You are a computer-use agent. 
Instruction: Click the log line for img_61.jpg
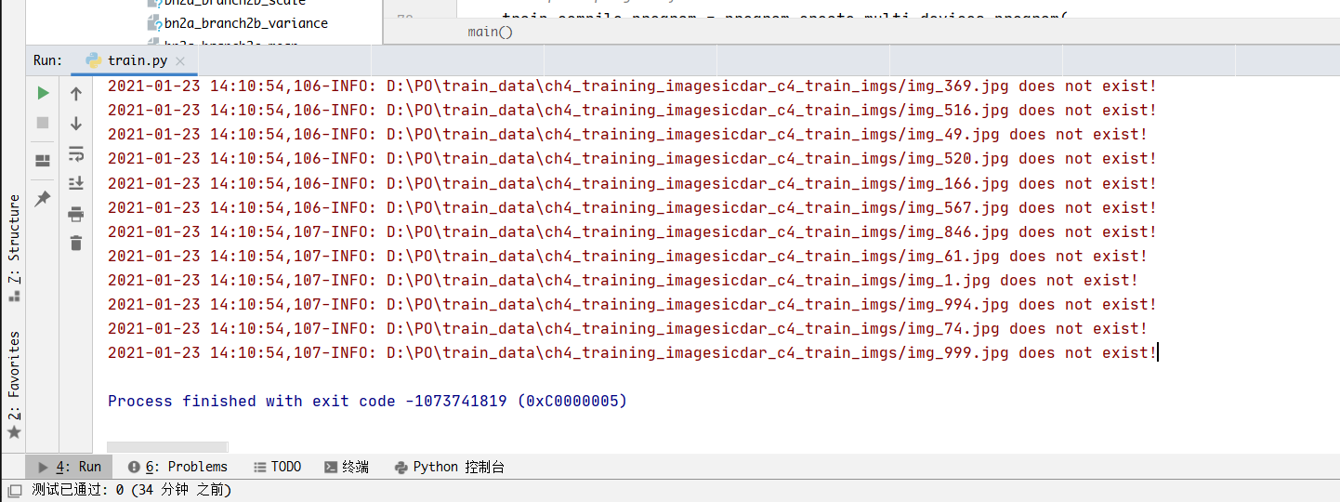pyautogui.click(x=627, y=256)
